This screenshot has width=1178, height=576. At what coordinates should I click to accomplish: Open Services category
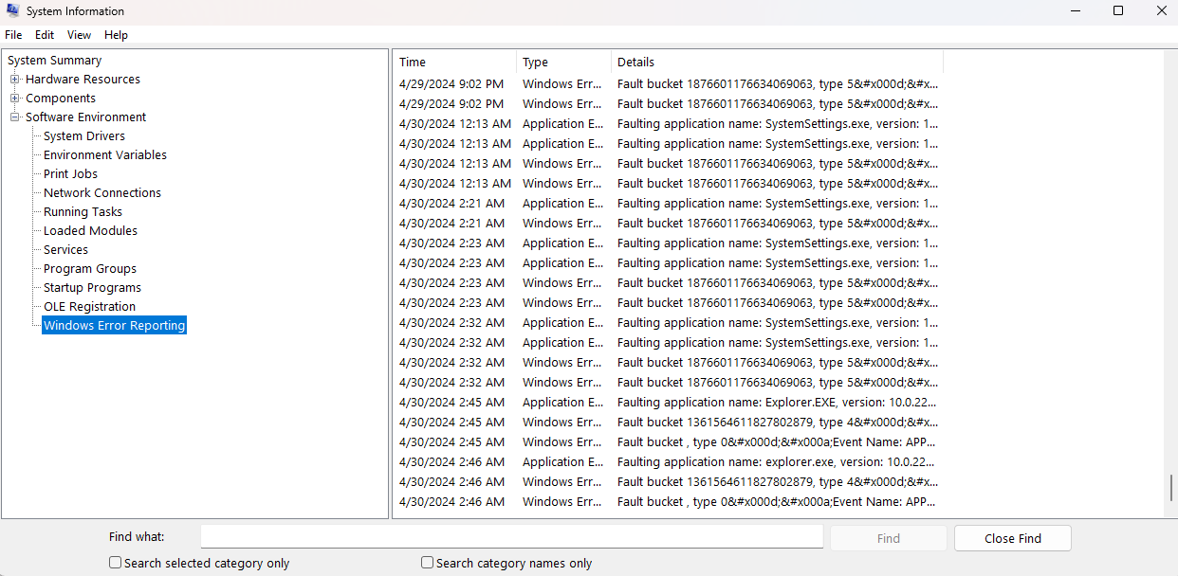coord(65,250)
